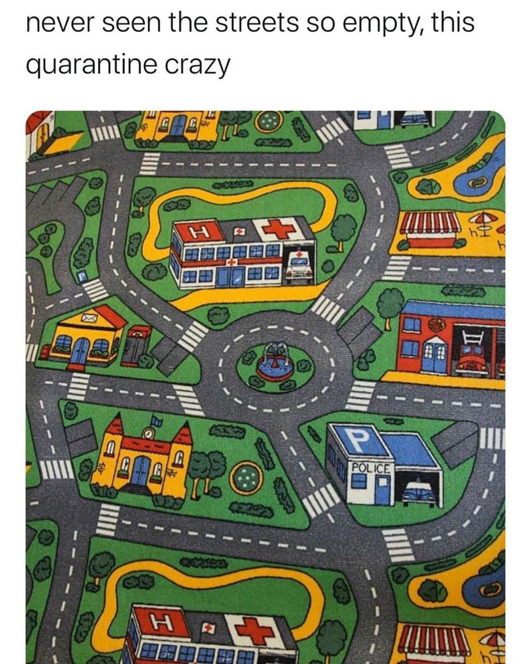Click the fountain in the roundabout center
The height and width of the screenshot is (664, 531).
[x=275, y=362]
